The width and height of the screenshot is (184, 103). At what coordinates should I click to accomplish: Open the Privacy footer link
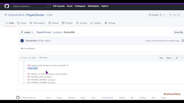[60, 98]
